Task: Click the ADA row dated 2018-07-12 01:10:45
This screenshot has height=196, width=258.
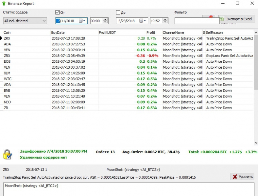Action: pos(128,85)
